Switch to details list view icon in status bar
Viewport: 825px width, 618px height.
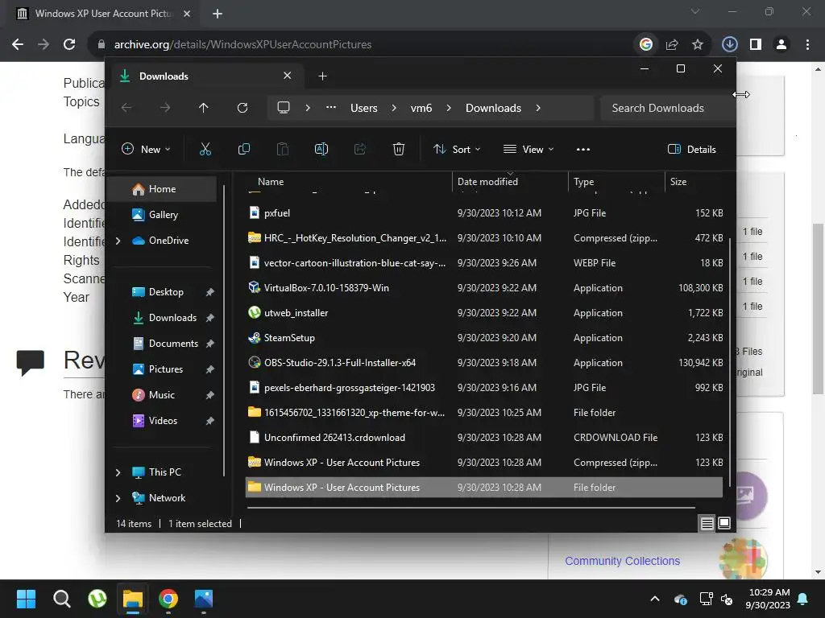coord(707,523)
